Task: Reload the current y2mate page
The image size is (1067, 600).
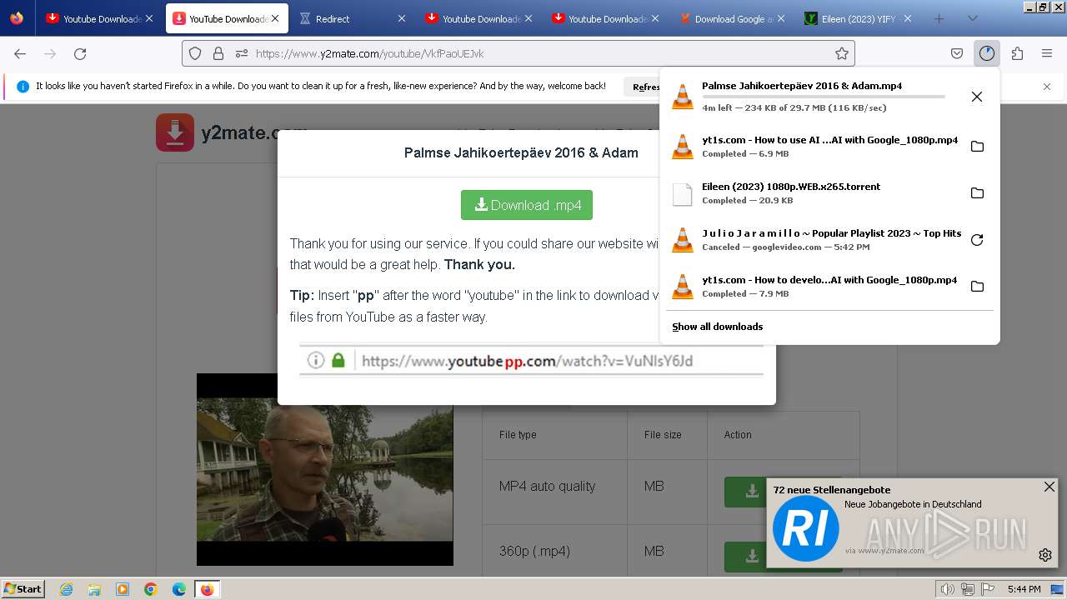Action: (80, 53)
